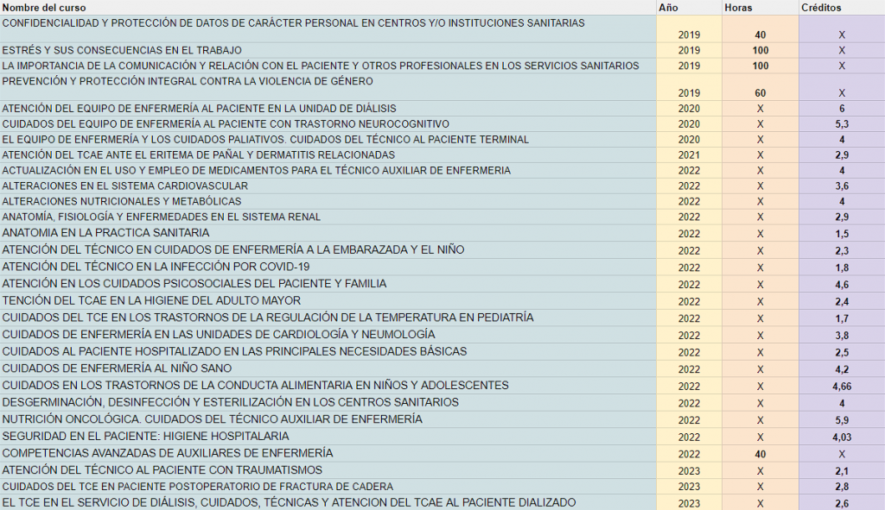The height and width of the screenshot is (510, 885).
Task: Select the 2021 year cell
Action: pos(689,155)
